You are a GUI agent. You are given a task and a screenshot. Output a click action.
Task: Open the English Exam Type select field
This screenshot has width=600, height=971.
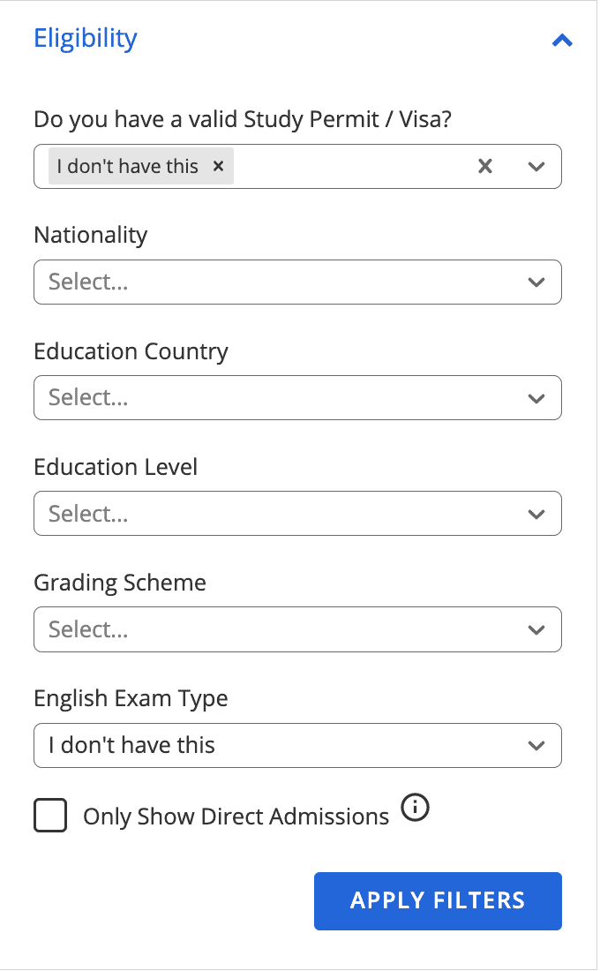[297, 745]
